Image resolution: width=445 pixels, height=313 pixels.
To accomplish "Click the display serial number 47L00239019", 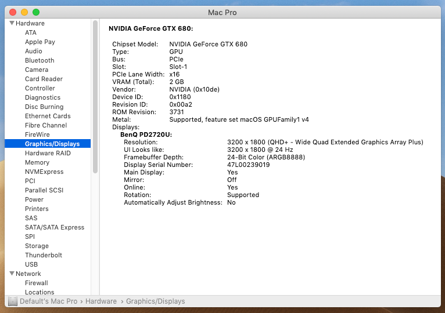I will (x=248, y=165).
